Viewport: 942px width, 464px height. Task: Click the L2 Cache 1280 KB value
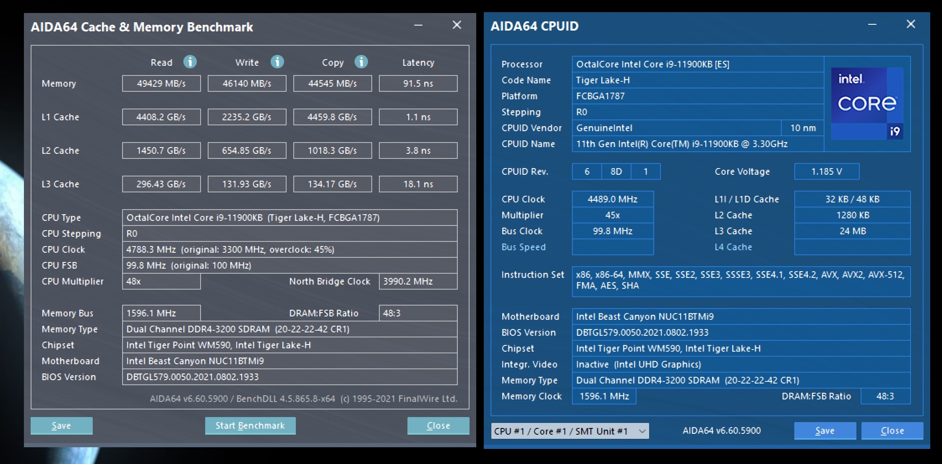(x=852, y=215)
